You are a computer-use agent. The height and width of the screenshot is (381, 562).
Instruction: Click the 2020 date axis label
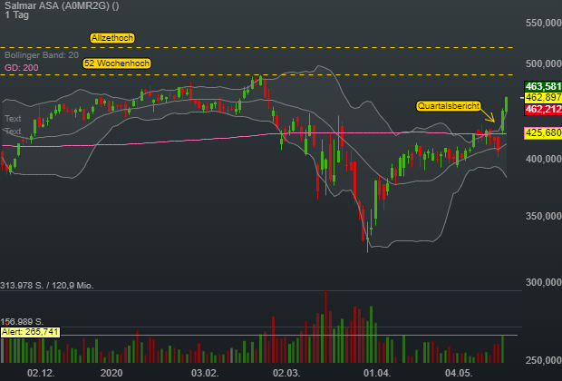pyautogui.click(x=111, y=373)
